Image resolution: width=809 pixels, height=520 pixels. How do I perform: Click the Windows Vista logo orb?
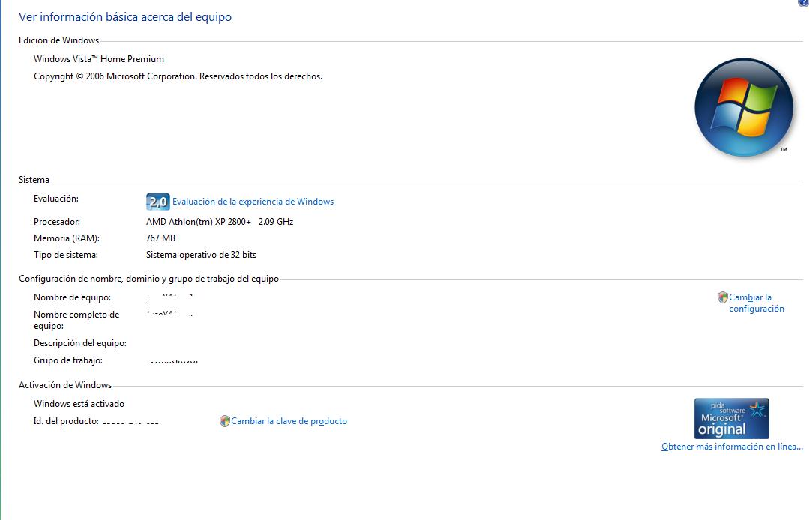click(744, 107)
